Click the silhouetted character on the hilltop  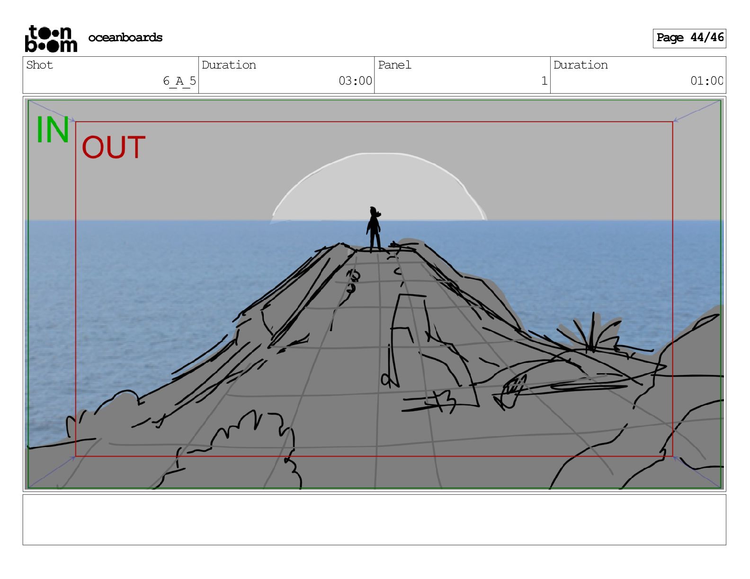pos(374,228)
